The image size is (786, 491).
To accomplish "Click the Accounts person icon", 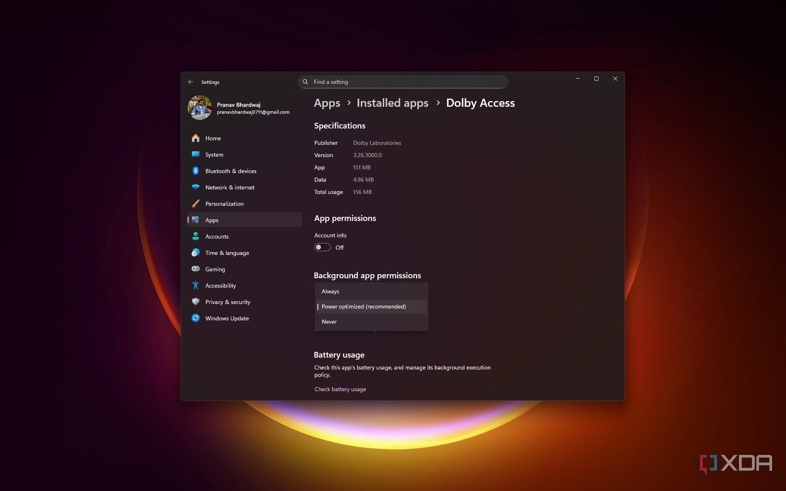I will [x=196, y=236].
